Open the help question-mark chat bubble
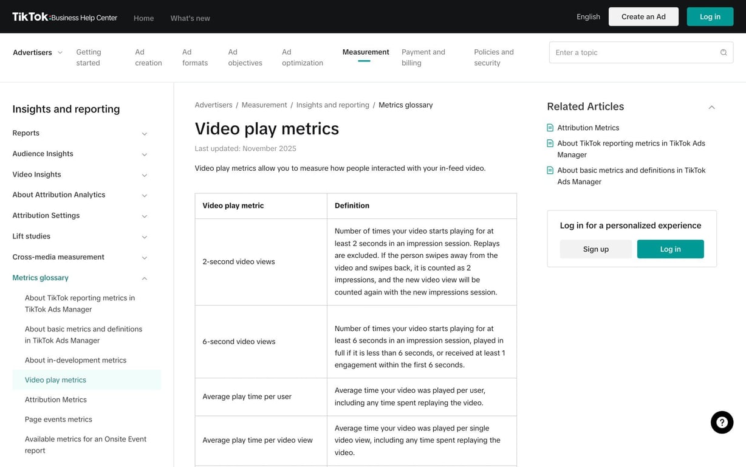This screenshot has width=746, height=467. pos(722,423)
